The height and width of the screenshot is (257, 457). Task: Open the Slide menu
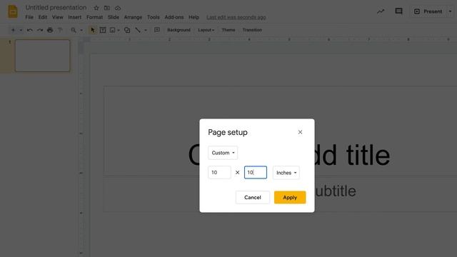[x=114, y=17]
